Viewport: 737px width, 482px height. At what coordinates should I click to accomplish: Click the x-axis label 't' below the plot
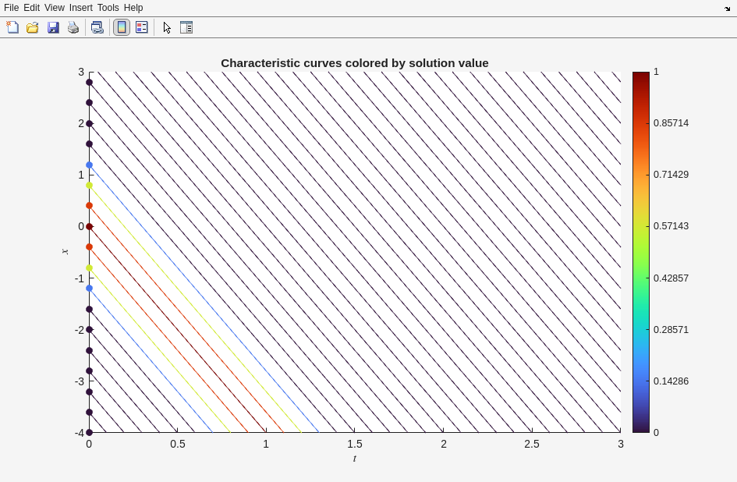(355, 459)
